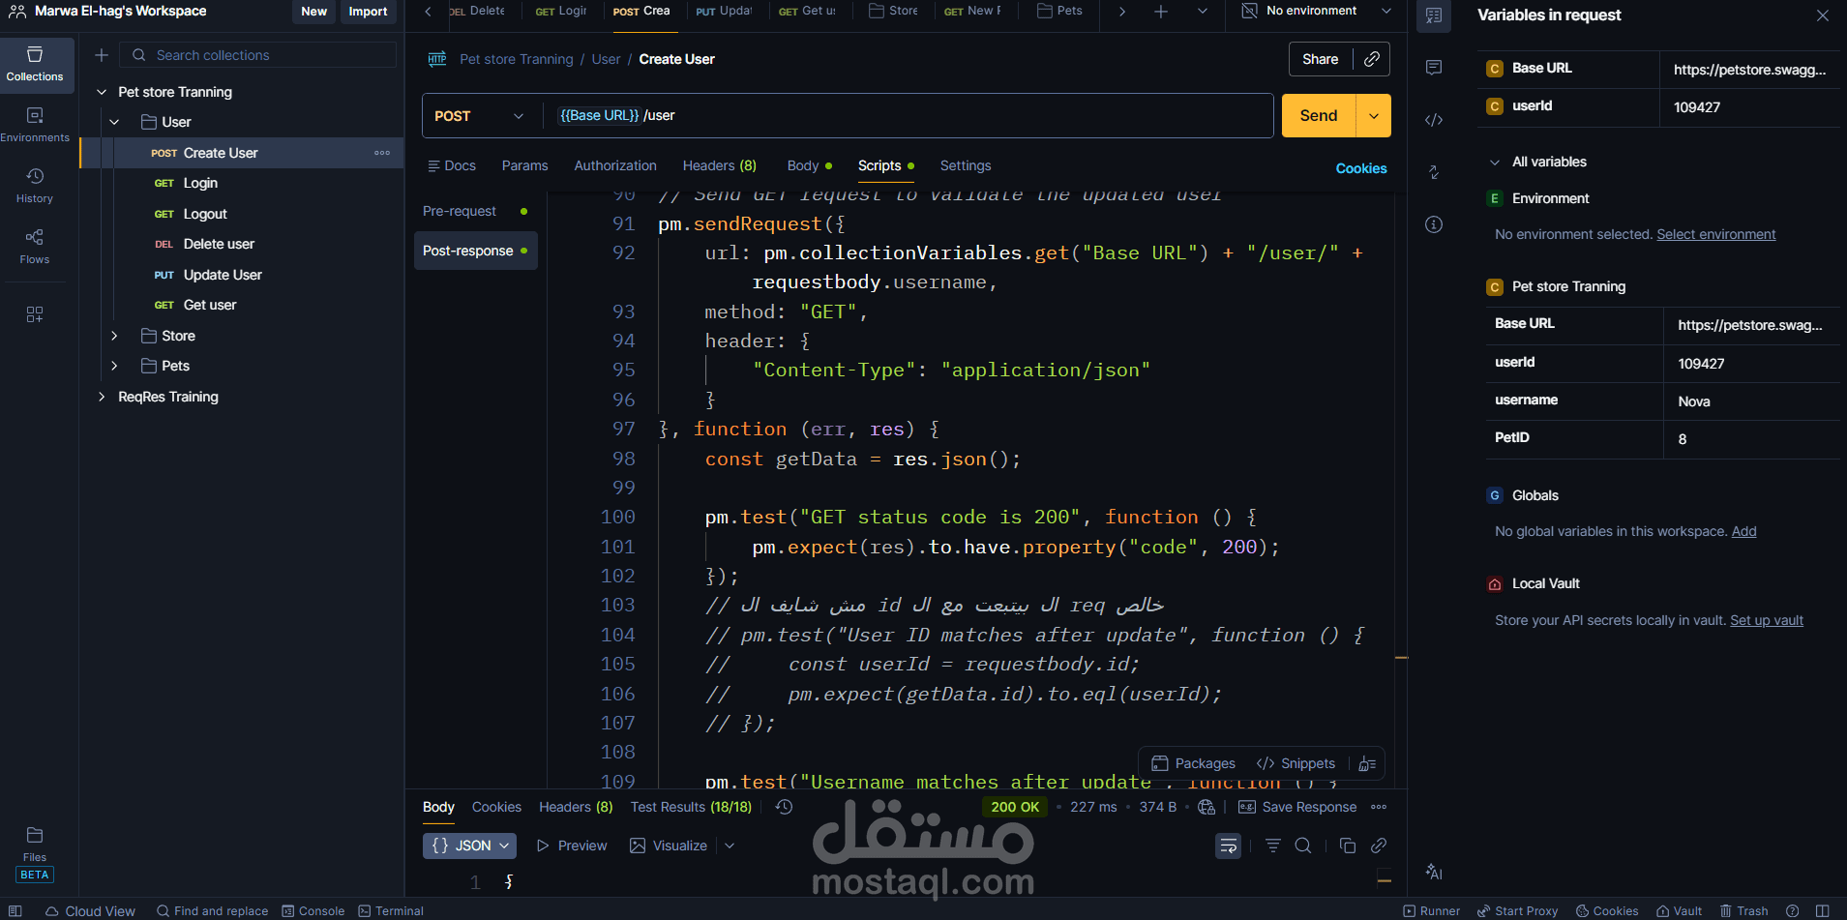1847x920 pixels.
Task: Collapse the Pet store Tranning collection
Action: [102, 92]
